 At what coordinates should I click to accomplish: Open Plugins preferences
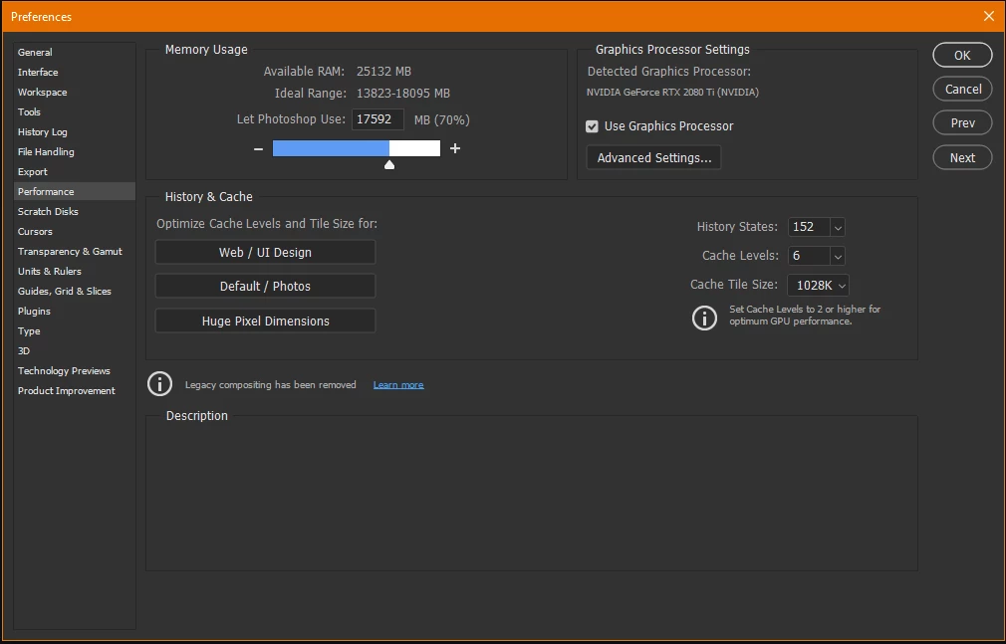pos(75,311)
